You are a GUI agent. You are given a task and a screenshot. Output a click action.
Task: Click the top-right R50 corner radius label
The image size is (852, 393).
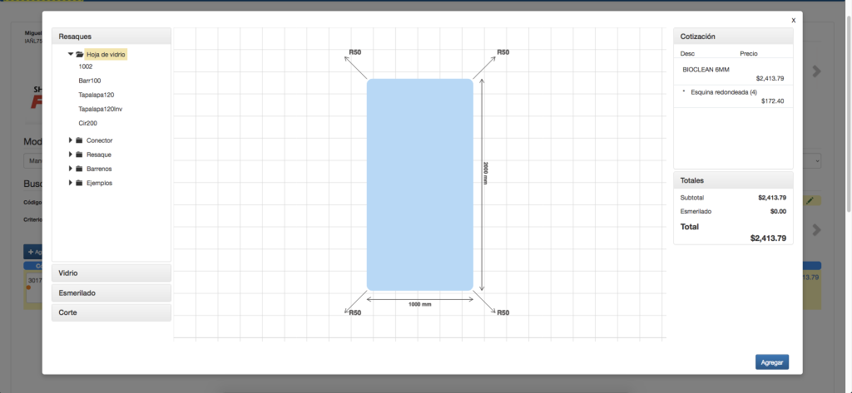coord(503,52)
